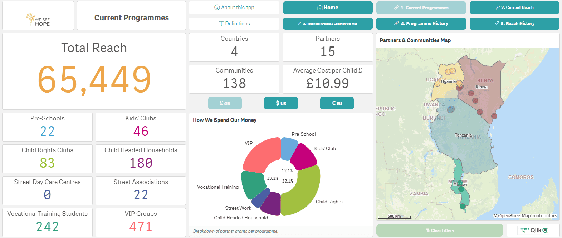Open the 4. Programme History sheet
The height and width of the screenshot is (238, 562).
[421, 24]
